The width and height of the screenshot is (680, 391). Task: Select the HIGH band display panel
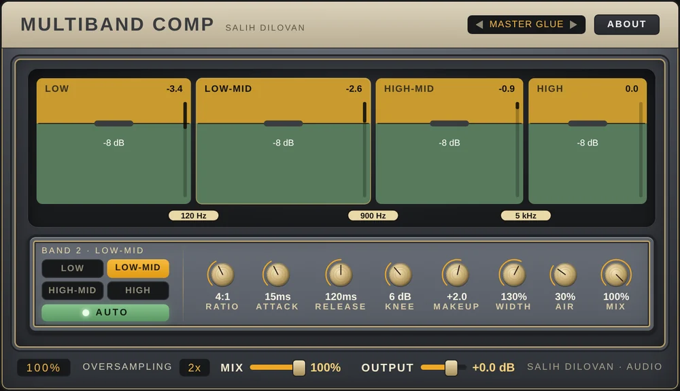pos(588,141)
